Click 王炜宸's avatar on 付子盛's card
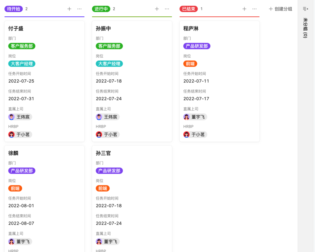315x252 pixels. click(11, 117)
